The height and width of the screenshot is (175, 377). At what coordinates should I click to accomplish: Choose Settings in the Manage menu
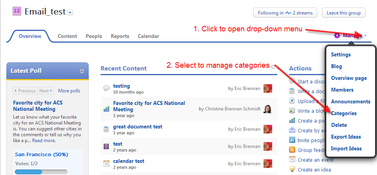point(340,54)
